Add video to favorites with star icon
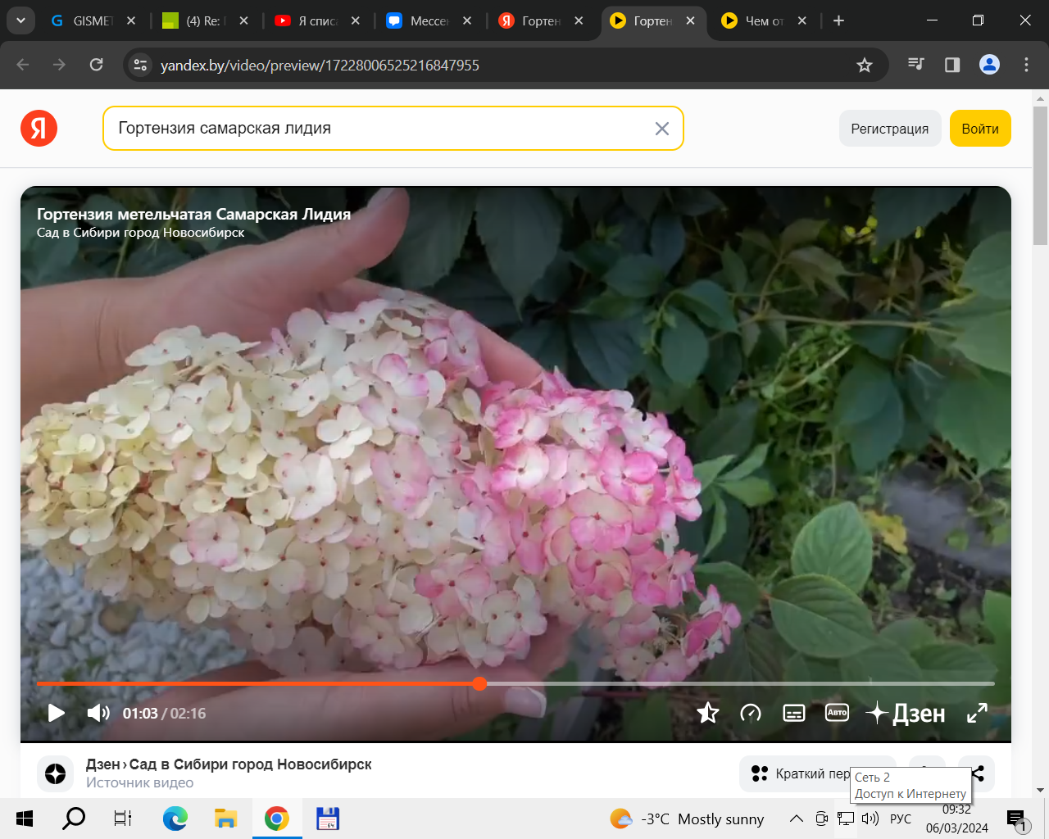This screenshot has height=839, width=1049. 707,713
